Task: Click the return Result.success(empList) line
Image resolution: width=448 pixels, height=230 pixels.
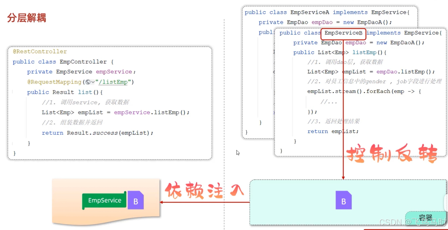Action: pyautogui.click(x=97, y=133)
